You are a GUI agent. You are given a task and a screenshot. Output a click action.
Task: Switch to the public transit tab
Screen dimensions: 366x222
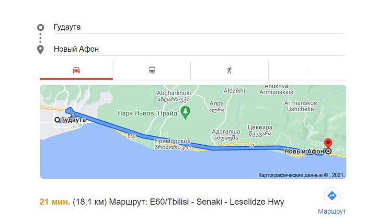(152, 71)
